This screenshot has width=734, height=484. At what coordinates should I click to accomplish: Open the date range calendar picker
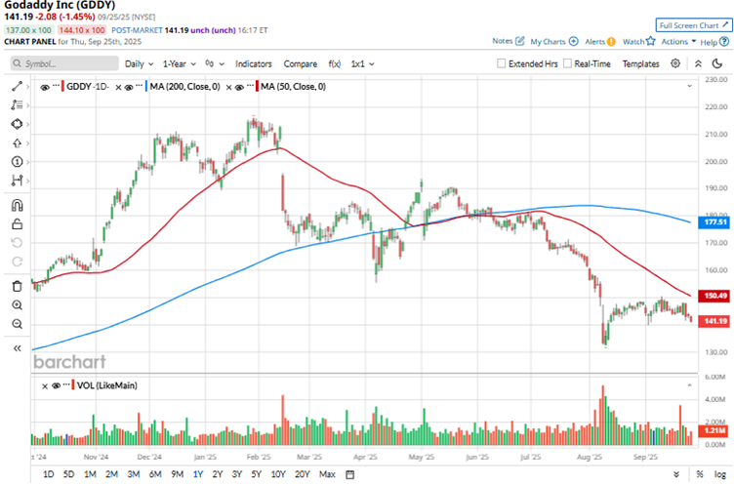click(349, 474)
